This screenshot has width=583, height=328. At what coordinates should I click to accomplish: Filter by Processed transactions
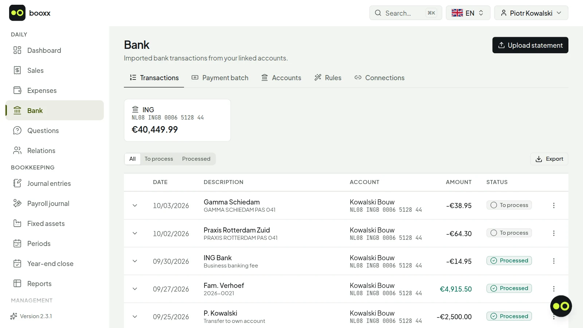point(196,159)
